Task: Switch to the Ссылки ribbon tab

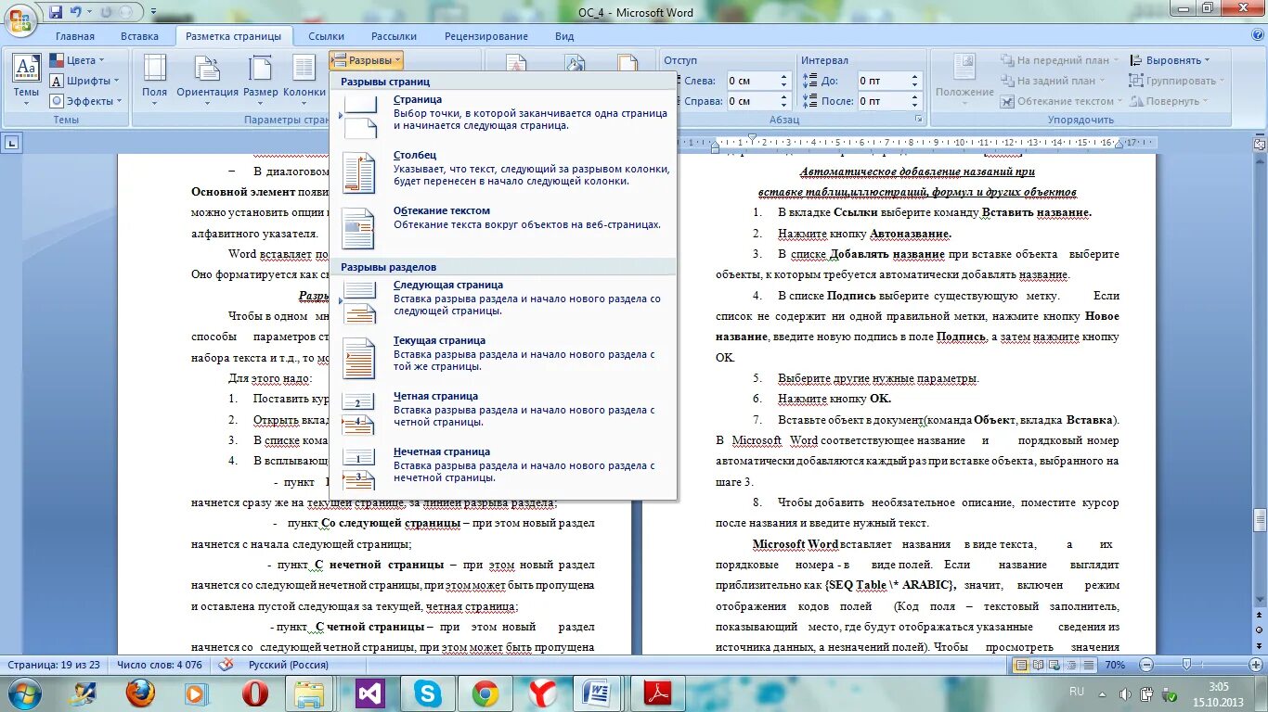Action: [x=327, y=36]
